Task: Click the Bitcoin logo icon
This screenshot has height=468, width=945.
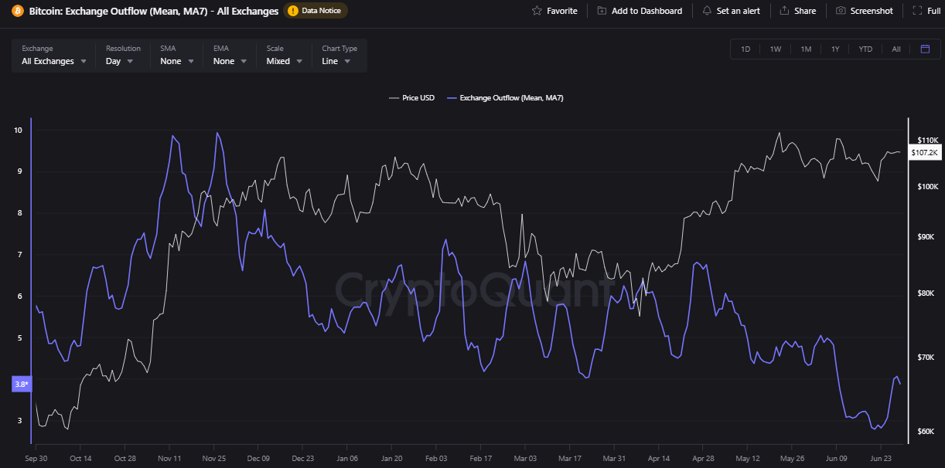Action: coord(17,11)
